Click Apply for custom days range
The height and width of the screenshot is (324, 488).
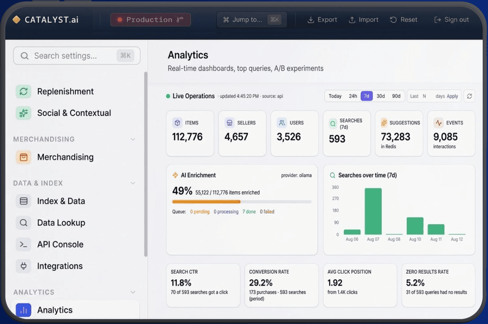452,96
